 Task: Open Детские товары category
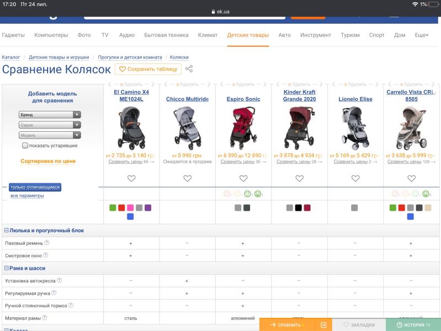[x=248, y=35]
